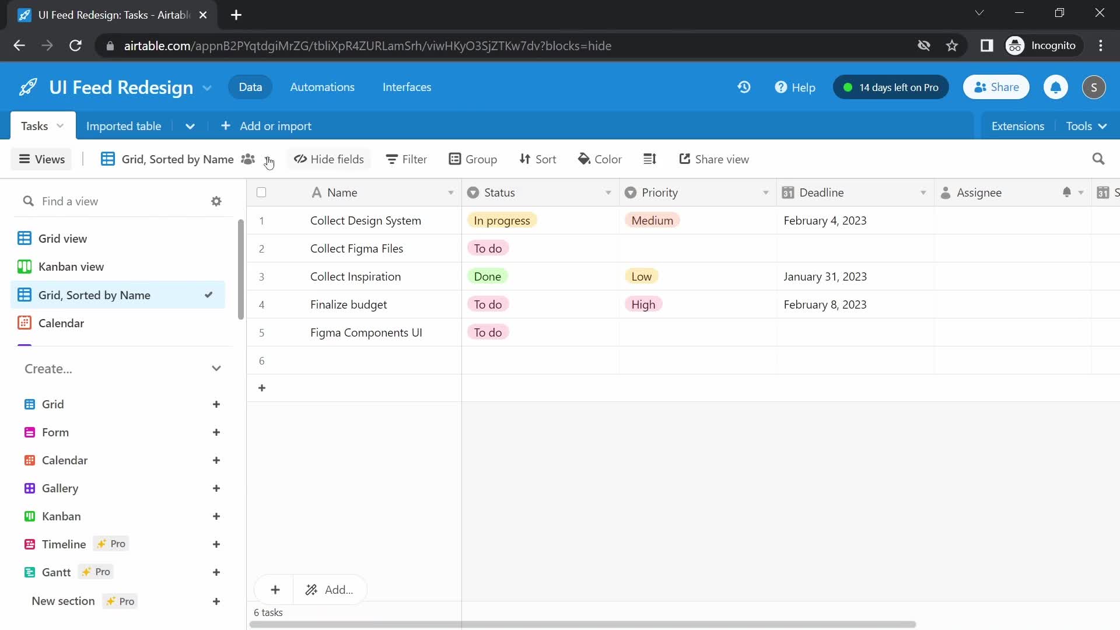
Task: Expand the Imported table dropdown
Action: pyautogui.click(x=190, y=125)
